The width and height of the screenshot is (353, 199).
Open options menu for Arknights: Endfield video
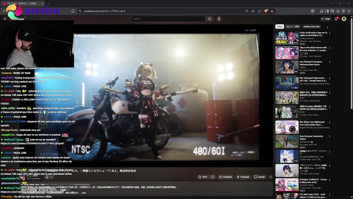(x=330, y=180)
